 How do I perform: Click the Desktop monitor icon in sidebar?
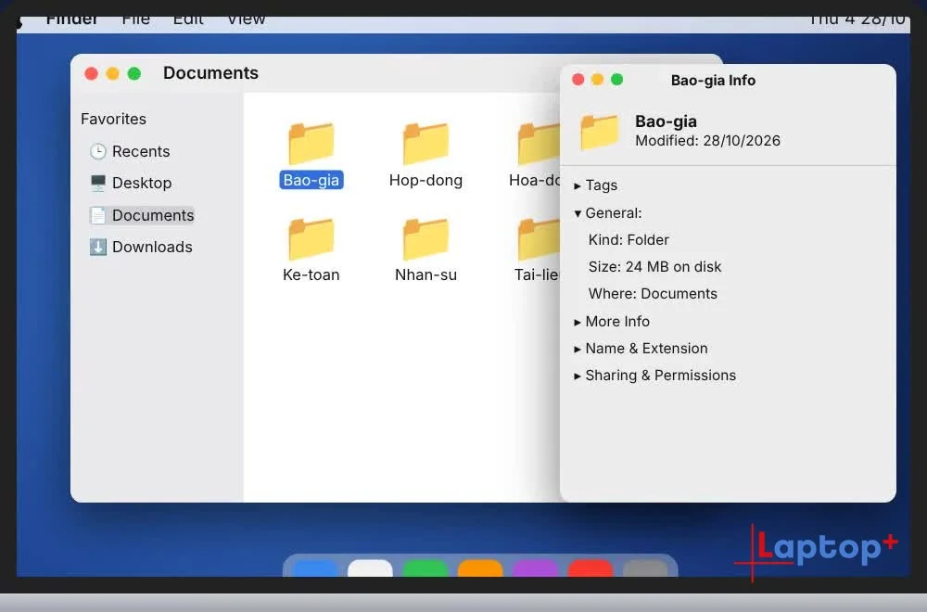pyautogui.click(x=97, y=183)
